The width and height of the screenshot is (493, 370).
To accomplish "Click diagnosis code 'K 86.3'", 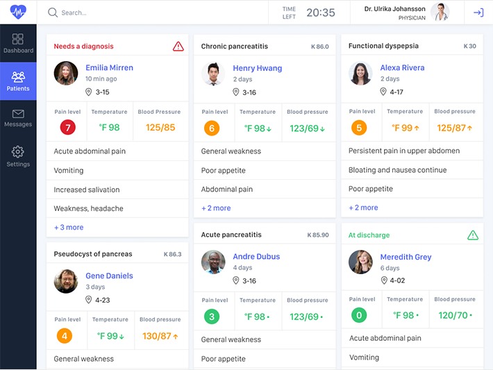I will [x=173, y=254].
